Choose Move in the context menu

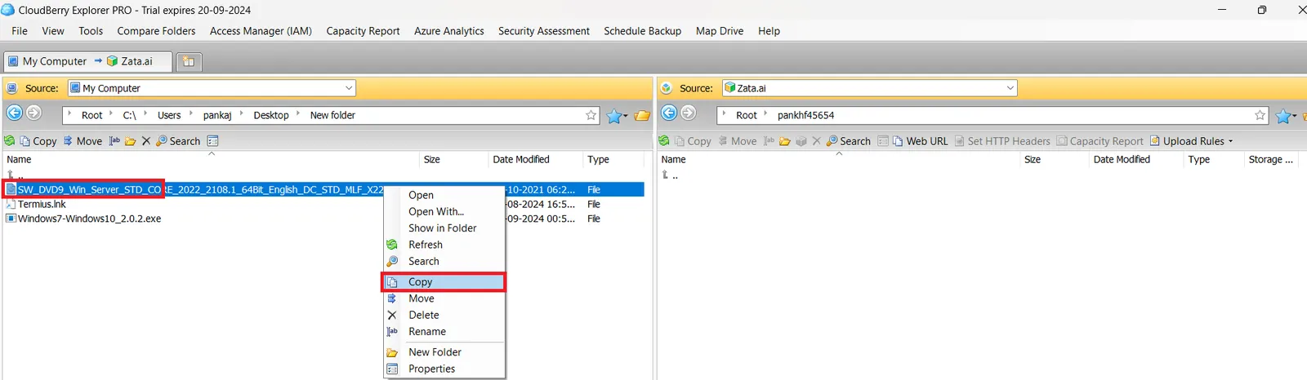(x=444, y=298)
